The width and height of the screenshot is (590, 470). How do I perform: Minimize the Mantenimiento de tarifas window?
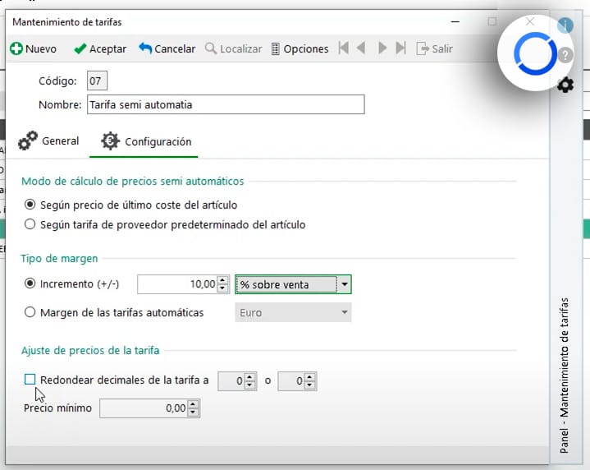[455, 22]
